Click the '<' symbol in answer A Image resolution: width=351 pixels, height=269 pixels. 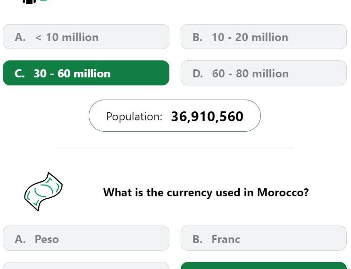(38, 38)
